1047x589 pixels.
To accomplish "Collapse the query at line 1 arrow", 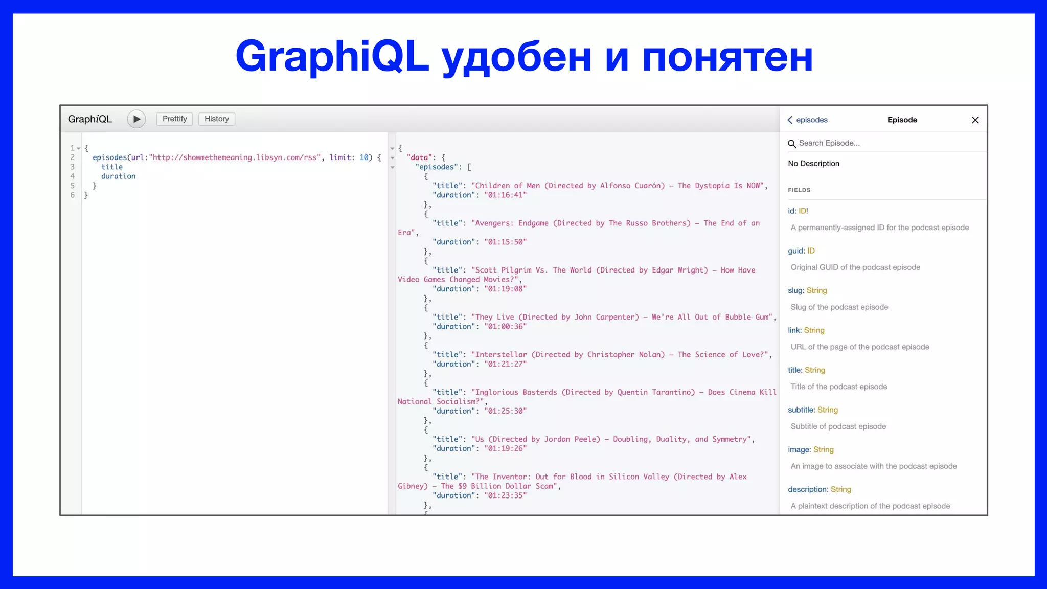I will click(79, 148).
